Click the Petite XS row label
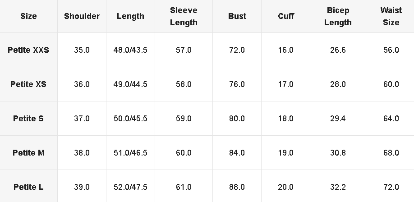 [x=28, y=84]
